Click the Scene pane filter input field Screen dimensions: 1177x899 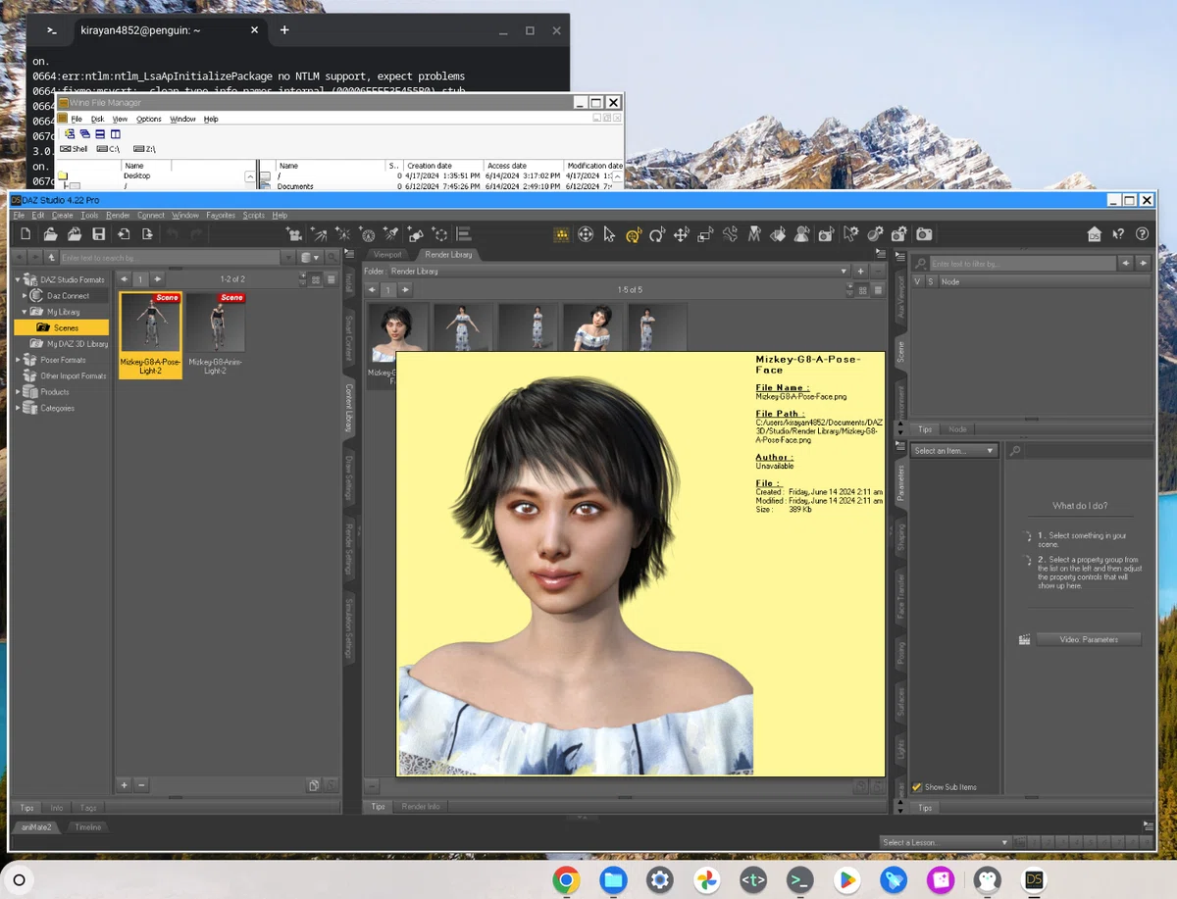tap(1023, 264)
